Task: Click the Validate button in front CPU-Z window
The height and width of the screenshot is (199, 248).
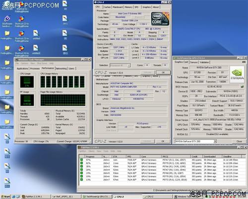Action: 147,73
